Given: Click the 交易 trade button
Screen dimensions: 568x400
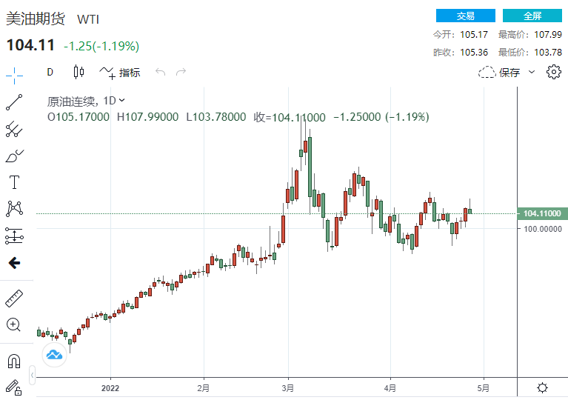Looking at the screenshot, I should [x=465, y=16].
